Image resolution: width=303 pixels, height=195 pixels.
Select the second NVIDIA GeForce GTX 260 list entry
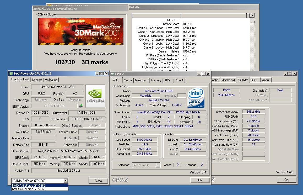[x=40, y=189]
